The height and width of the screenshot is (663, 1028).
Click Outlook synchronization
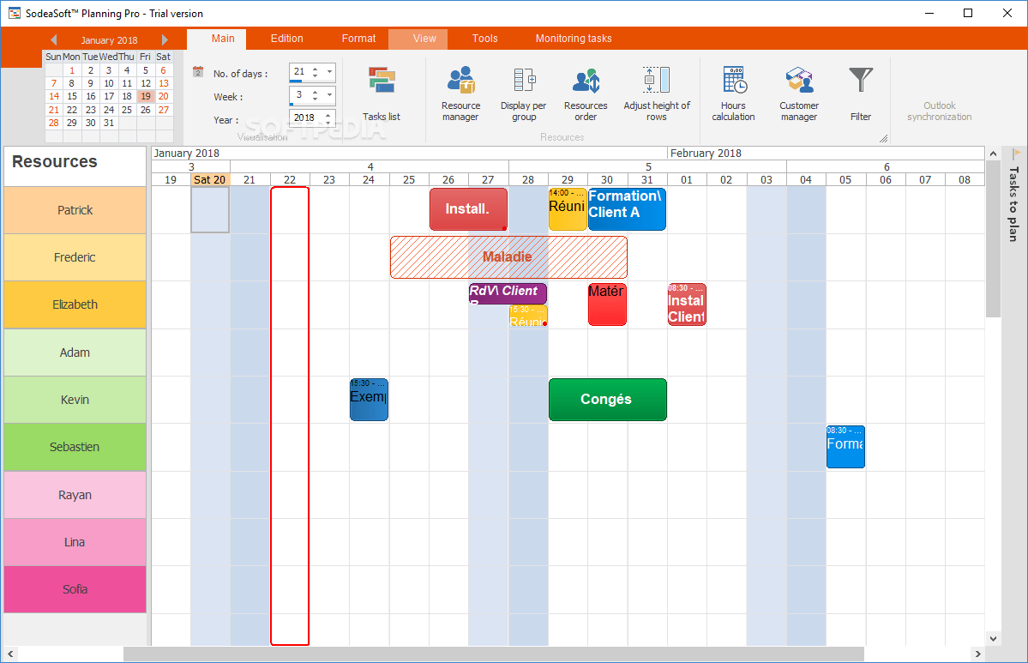(939, 99)
